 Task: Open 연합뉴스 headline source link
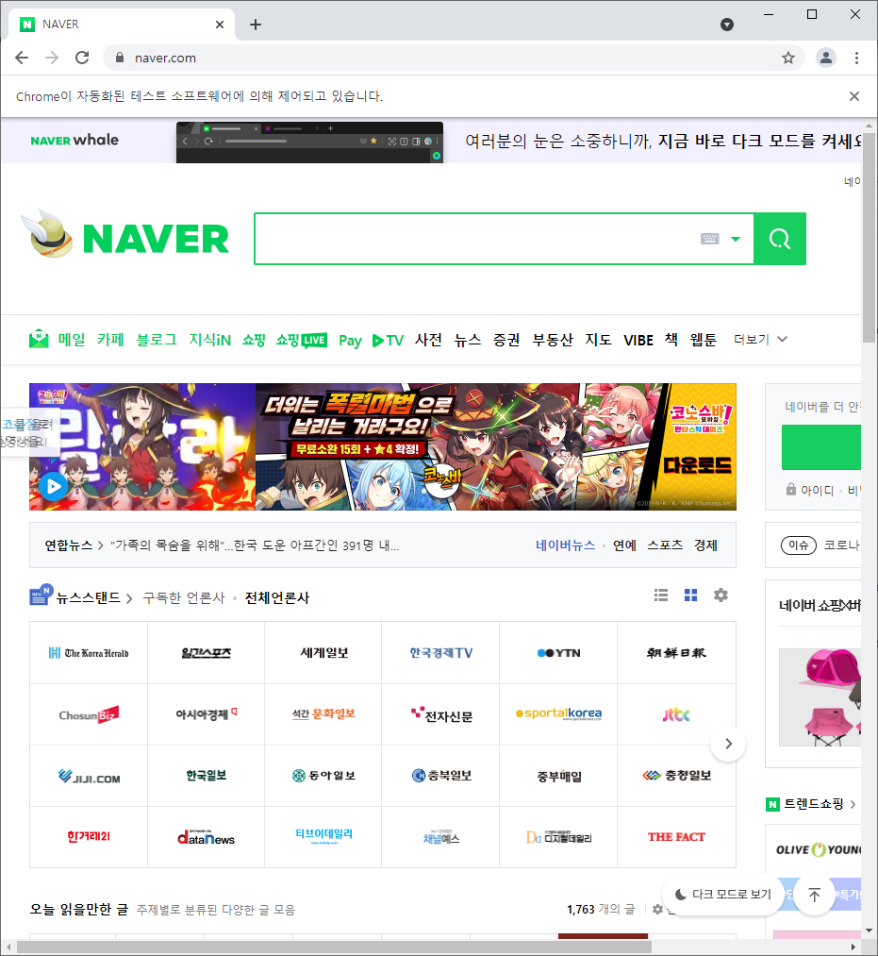(68, 545)
